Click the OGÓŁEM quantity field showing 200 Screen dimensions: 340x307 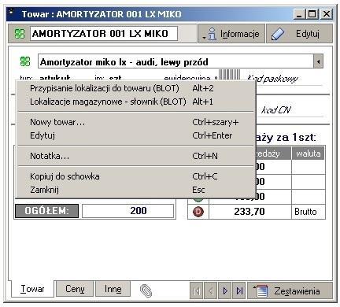tap(128, 211)
